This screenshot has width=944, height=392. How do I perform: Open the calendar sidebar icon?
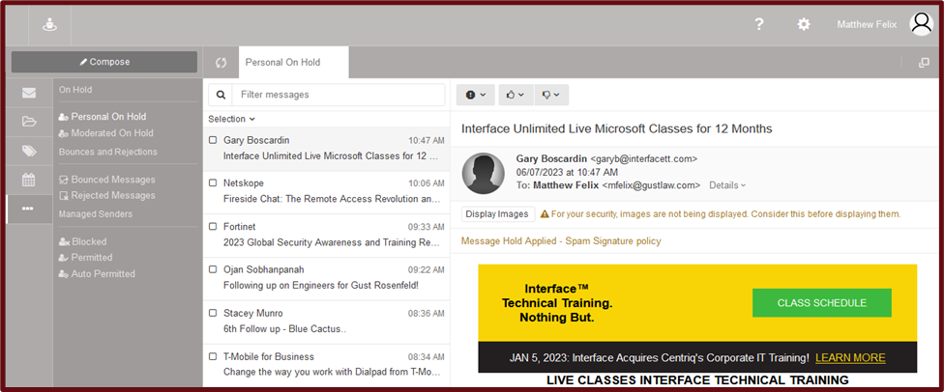tap(29, 180)
